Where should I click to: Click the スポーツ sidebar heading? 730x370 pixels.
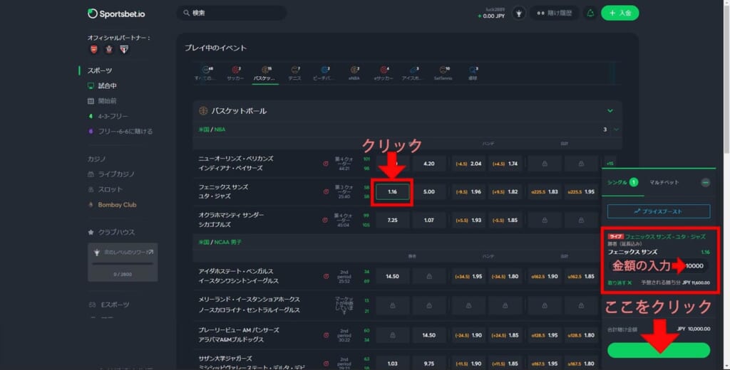(100, 70)
